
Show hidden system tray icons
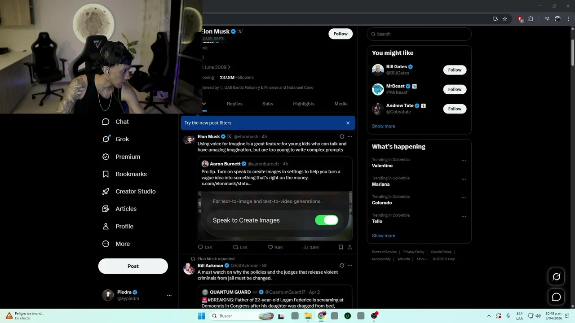click(488, 316)
